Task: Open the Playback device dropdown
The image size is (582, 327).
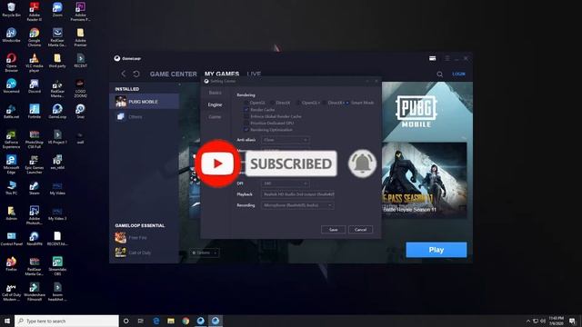Action: coord(297,194)
